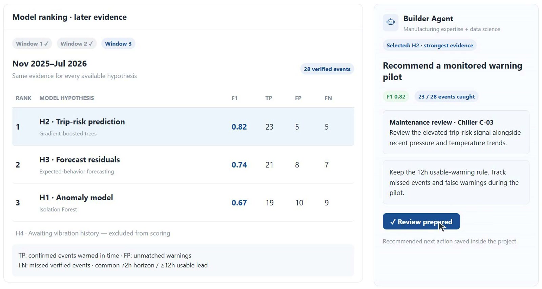Click the Model ranking · later evidence title
542x289 pixels.
[69, 17]
